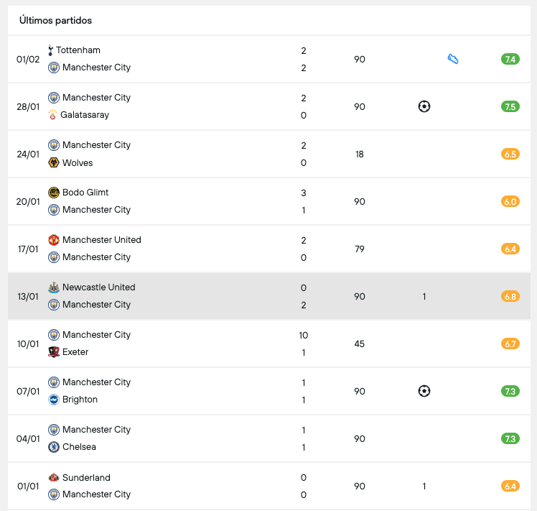Click the Manchester United club crest icon
537x511 pixels.
click(54, 240)
